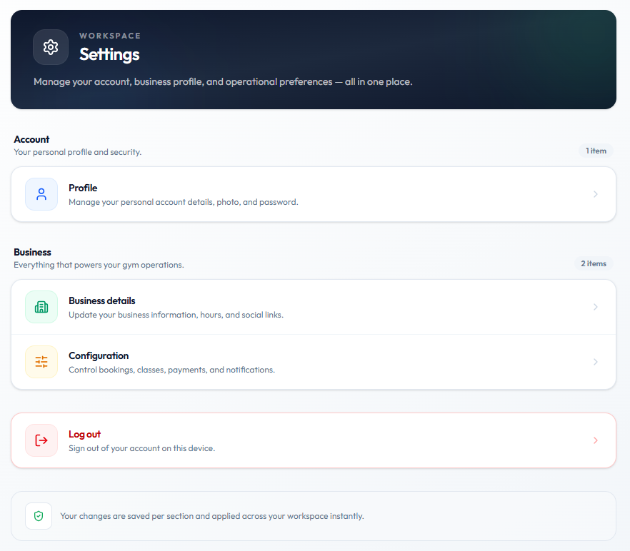Open the Profile row chevron
This screenshot has width=630, height=551.
596,194
